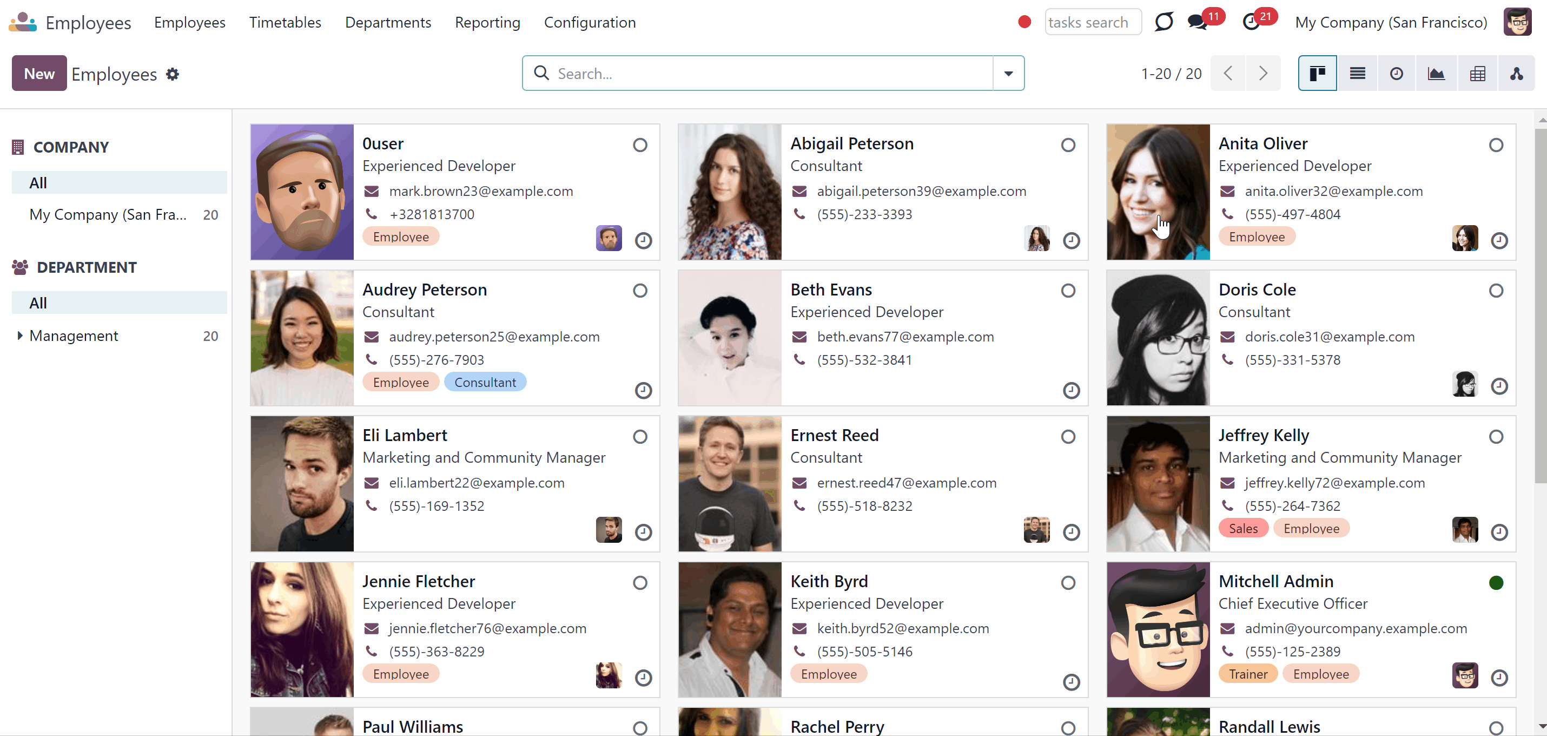Switch to List view

(1357, 73)
